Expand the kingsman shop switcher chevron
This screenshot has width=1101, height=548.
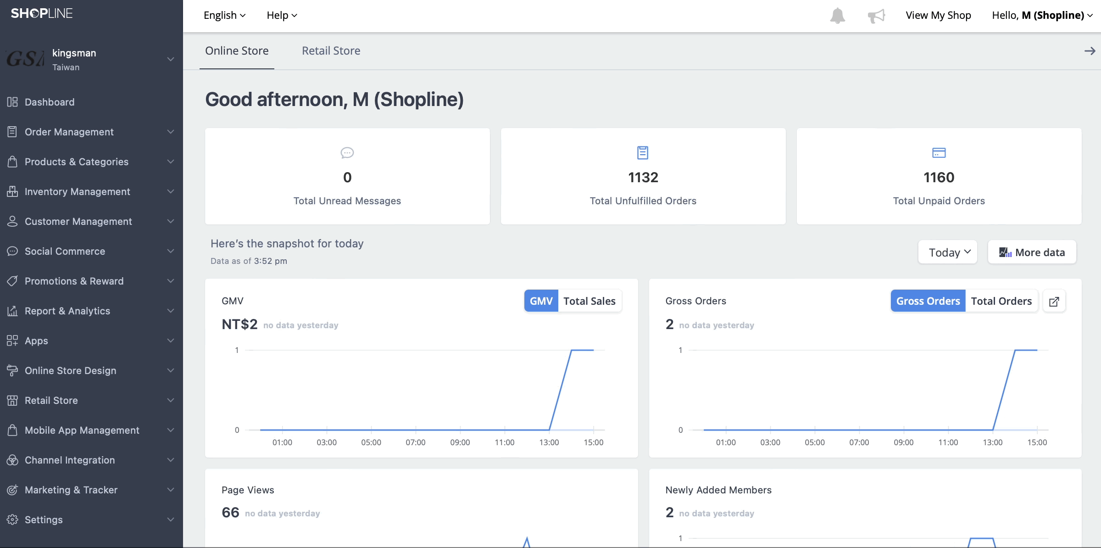pos(171,59)
